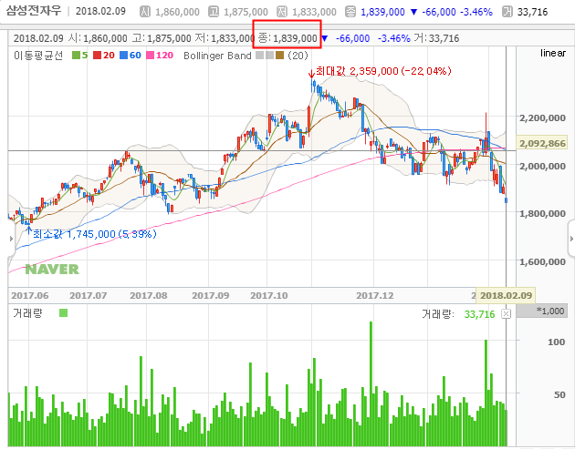Screen dimensions: 575x449
Task: Click the 종 closing price icon in header
Action: pos(350,12)
